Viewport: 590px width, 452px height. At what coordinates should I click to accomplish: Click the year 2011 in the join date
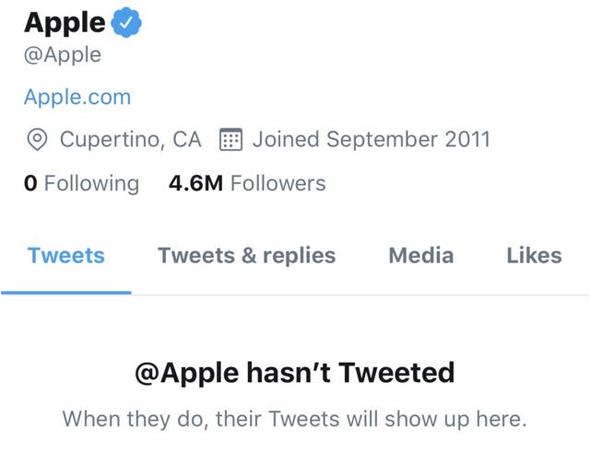tap(466, 140)
